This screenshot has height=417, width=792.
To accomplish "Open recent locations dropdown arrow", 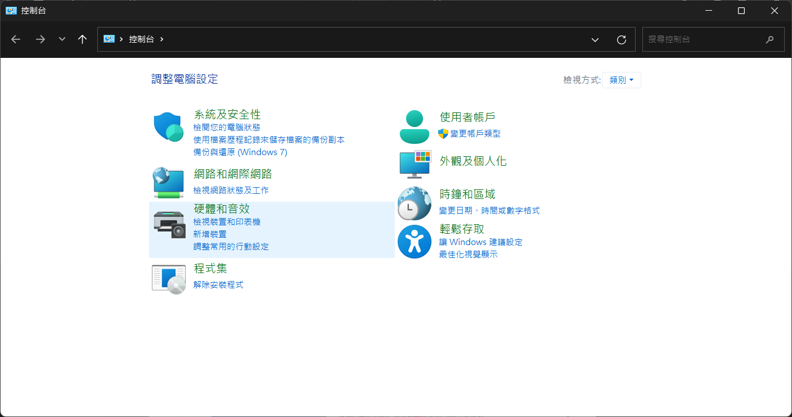I will click(x=62, y=39).
